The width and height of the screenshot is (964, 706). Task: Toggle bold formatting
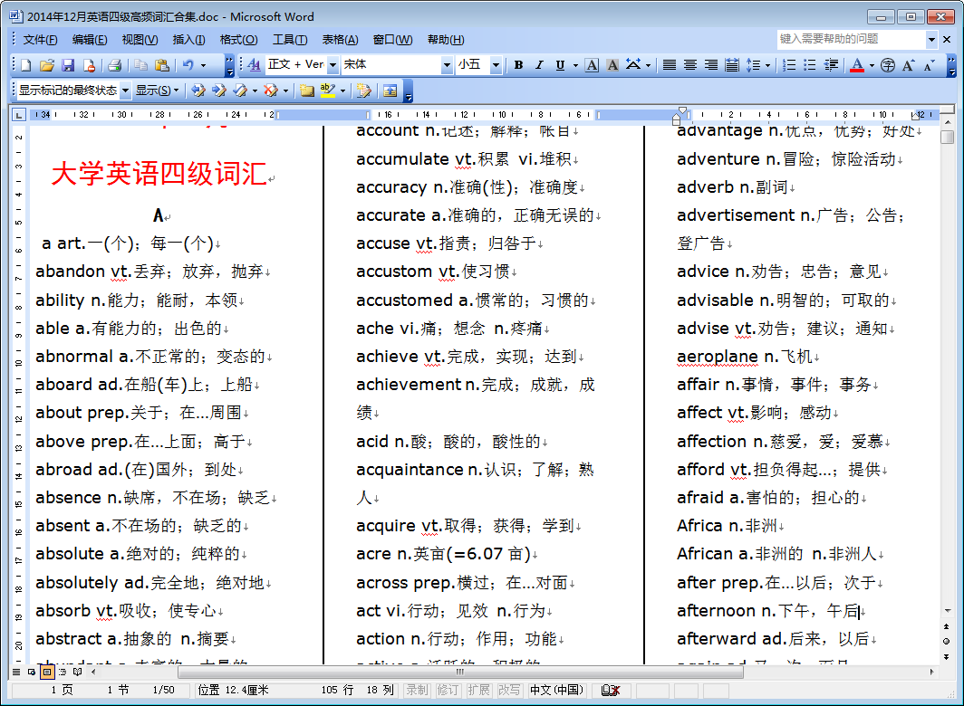[x=518, y=65]
